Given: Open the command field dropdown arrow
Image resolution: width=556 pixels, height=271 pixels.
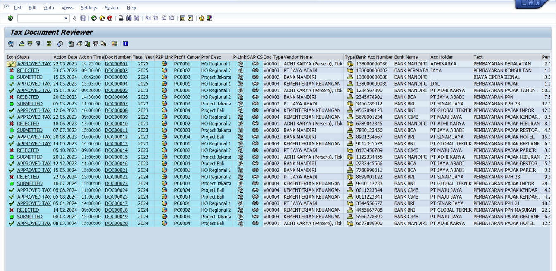Looking at the screenshot, I should (x=66, y=18).
